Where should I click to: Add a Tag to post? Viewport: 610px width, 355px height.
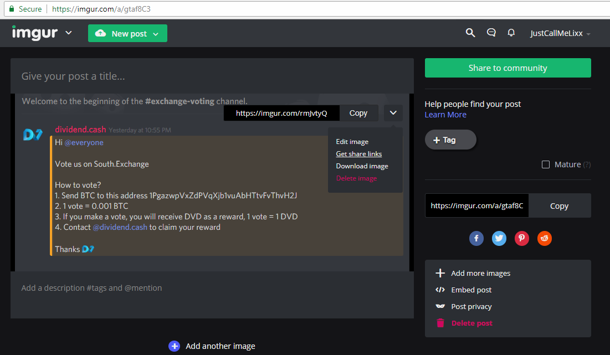(450, 140)
